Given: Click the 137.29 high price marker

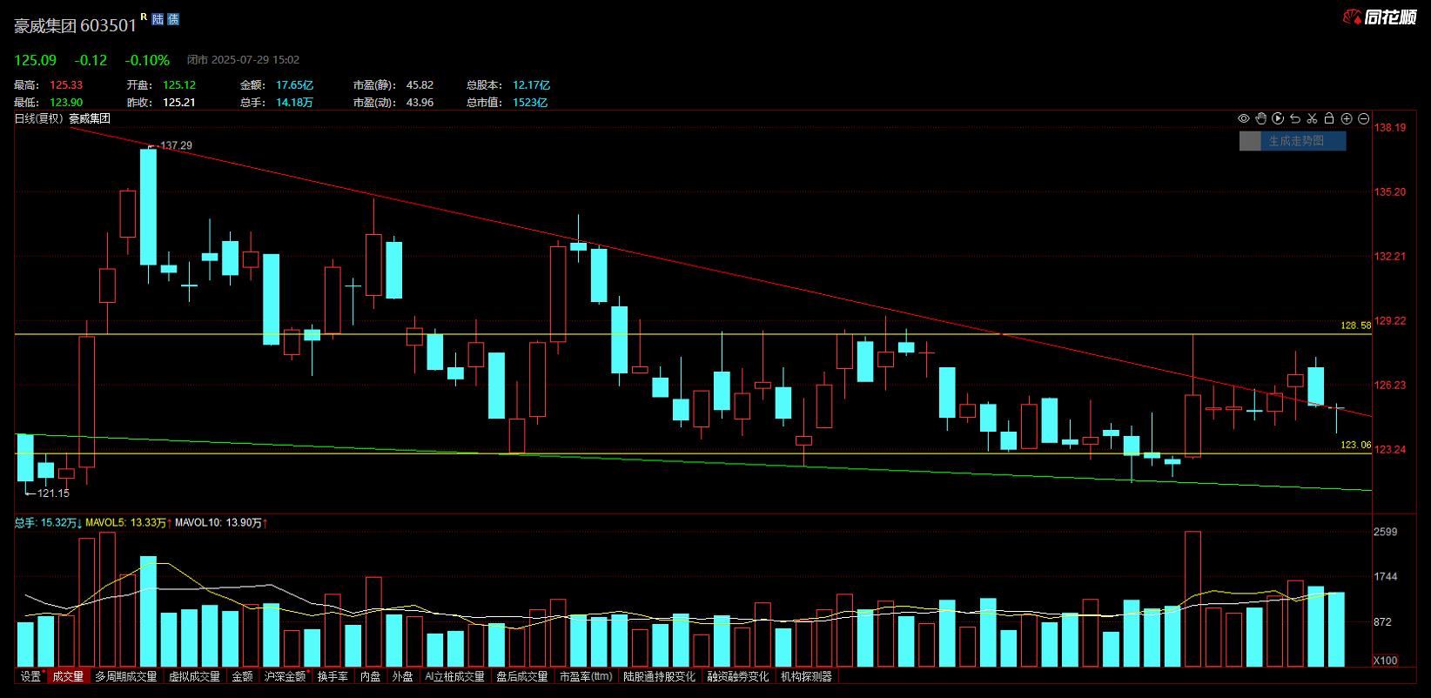Looking at the screenshot, I should [x=176, y=145].
